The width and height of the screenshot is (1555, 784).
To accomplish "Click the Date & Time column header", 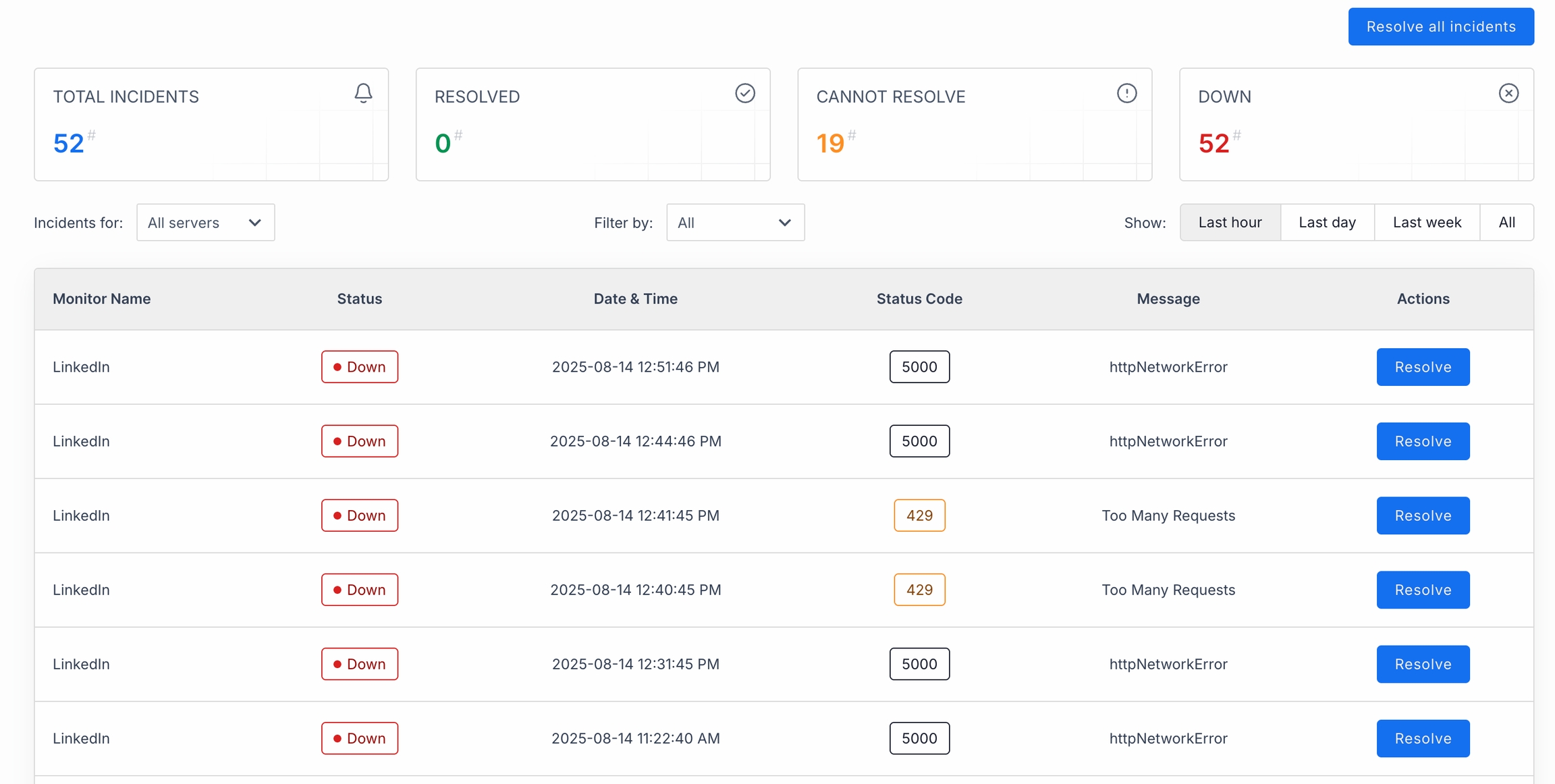I will [x=635, y=299].
